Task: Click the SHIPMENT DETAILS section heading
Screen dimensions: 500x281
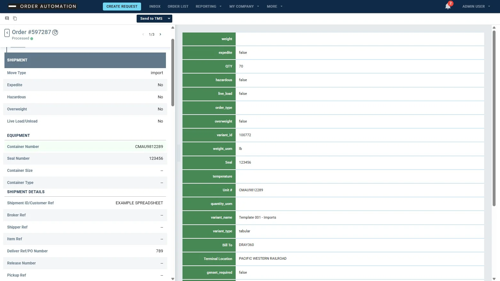Action: pos(26,192)
